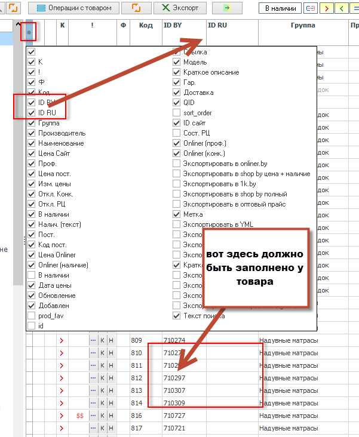Viewport: 359px width, 437px height.
Task: Enable the sort_order column checkbox
Action: point(177,113)
